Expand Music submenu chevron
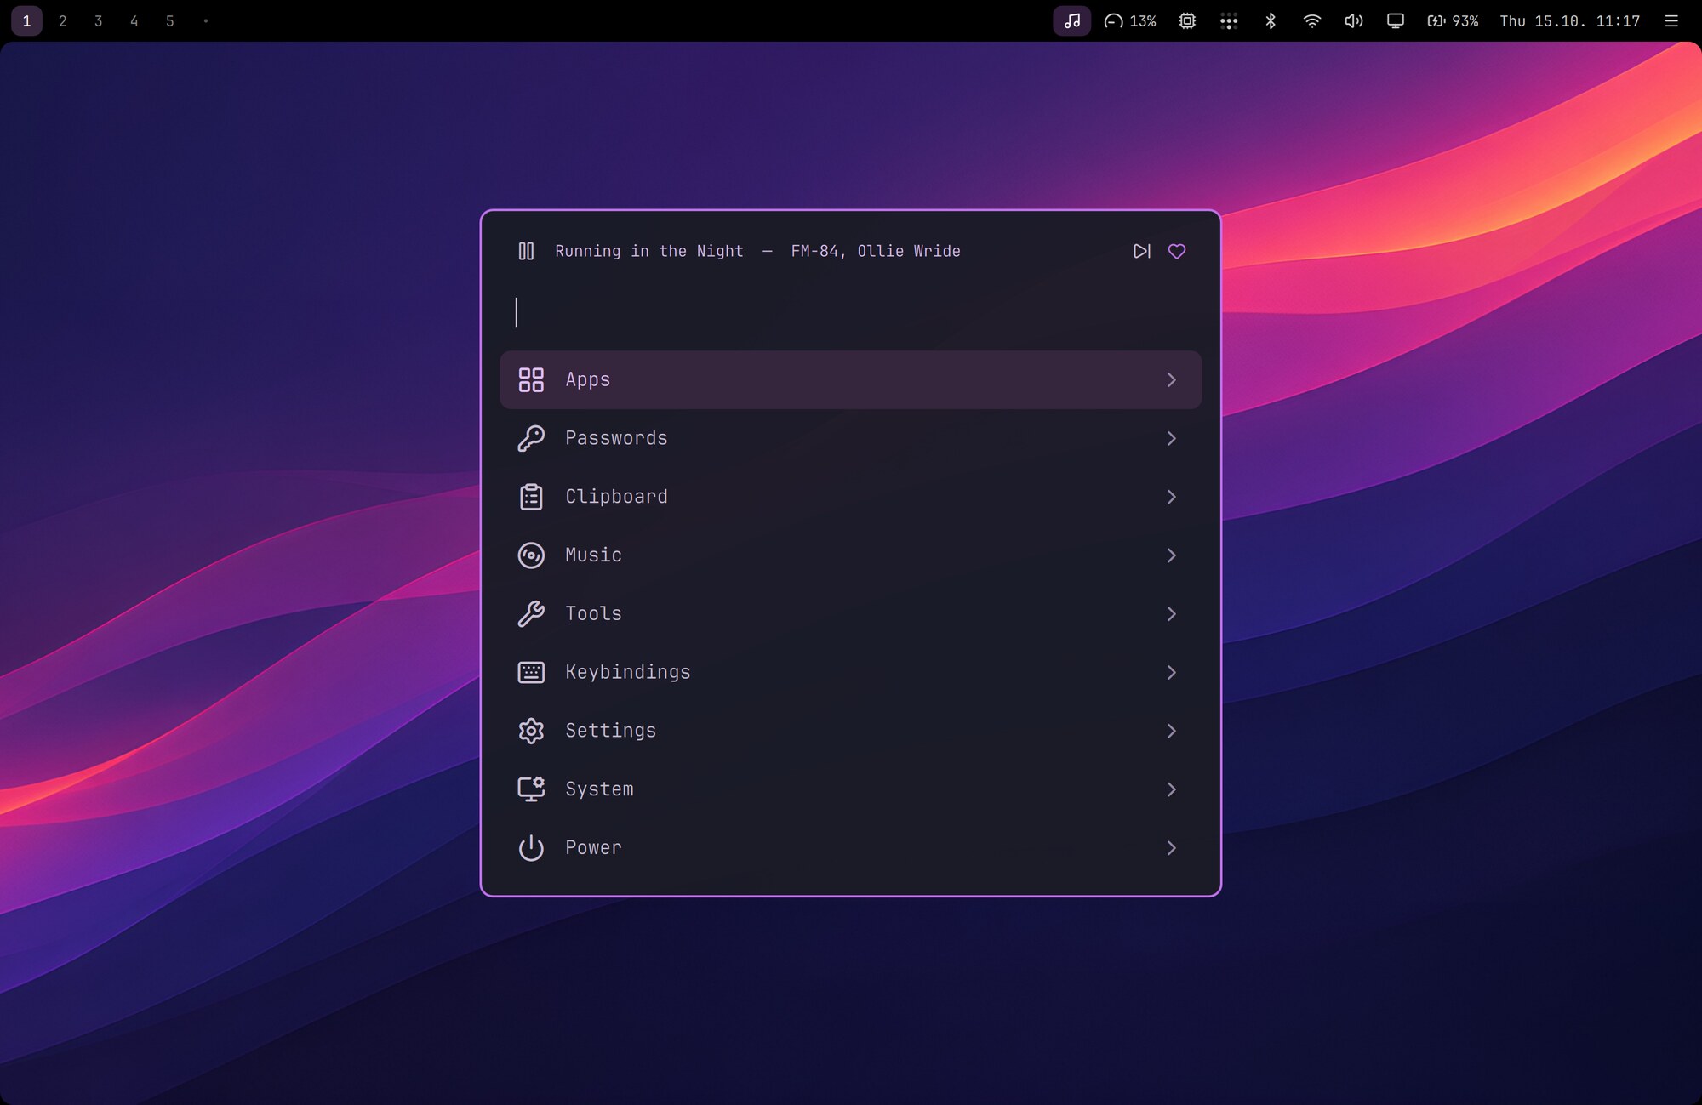 click(1172, 555)
